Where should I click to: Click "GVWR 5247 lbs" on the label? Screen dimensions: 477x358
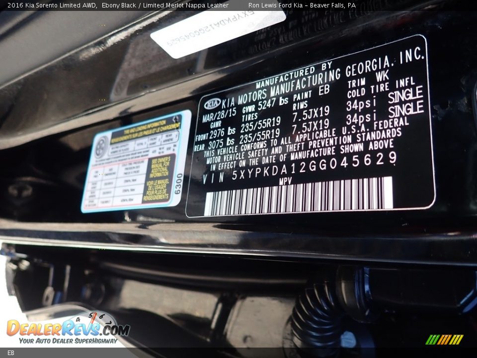[265, 105]
